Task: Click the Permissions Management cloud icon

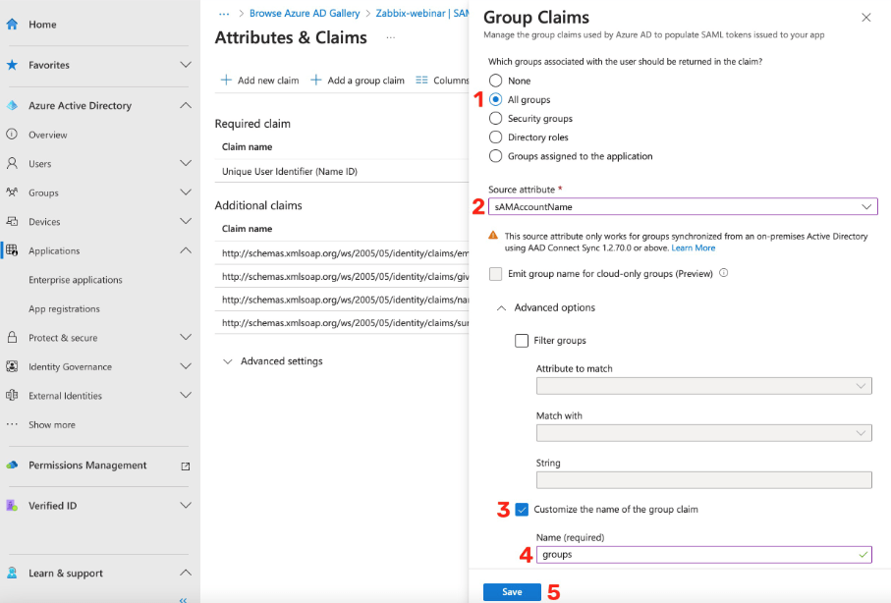Action: coord(12,466)
